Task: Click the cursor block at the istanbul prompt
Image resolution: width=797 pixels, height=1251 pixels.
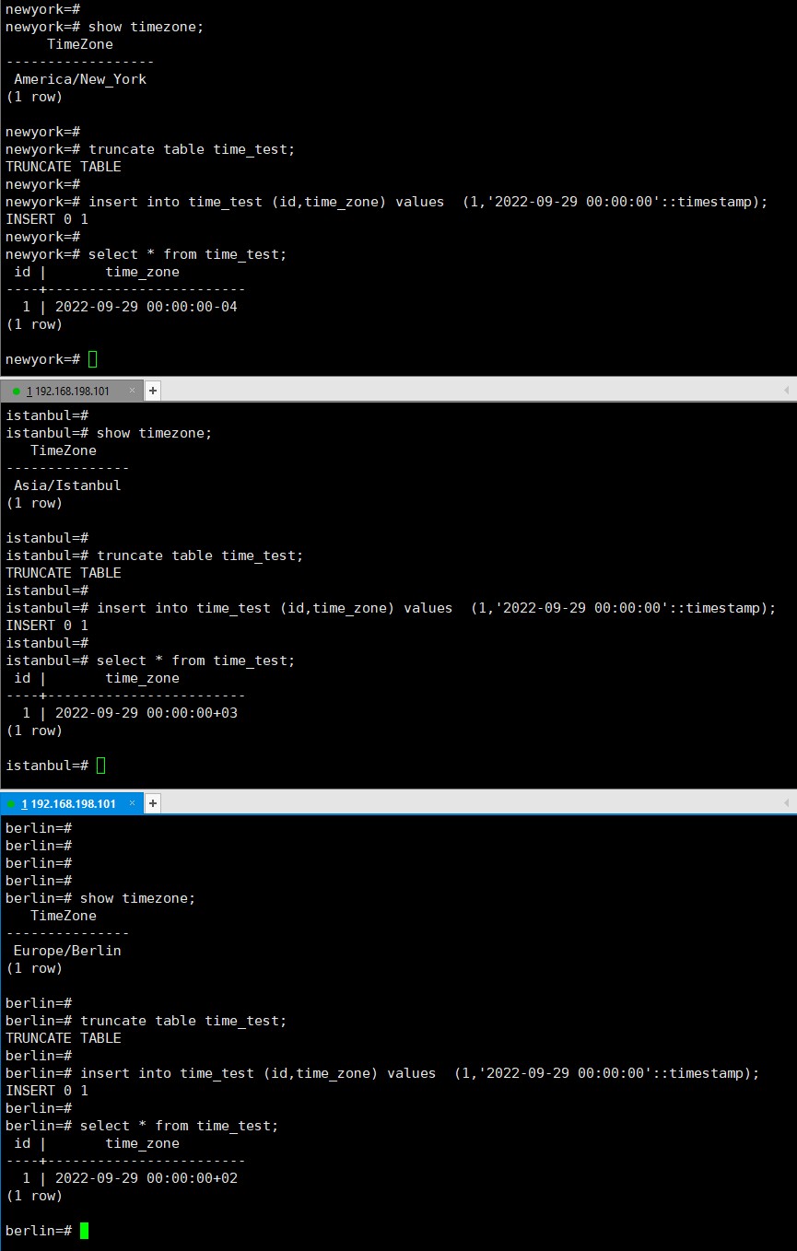Action: coord(101,765)
